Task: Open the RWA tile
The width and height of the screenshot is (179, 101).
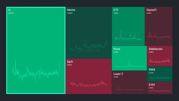Action: pyautogui.click(x=160, y=74)
